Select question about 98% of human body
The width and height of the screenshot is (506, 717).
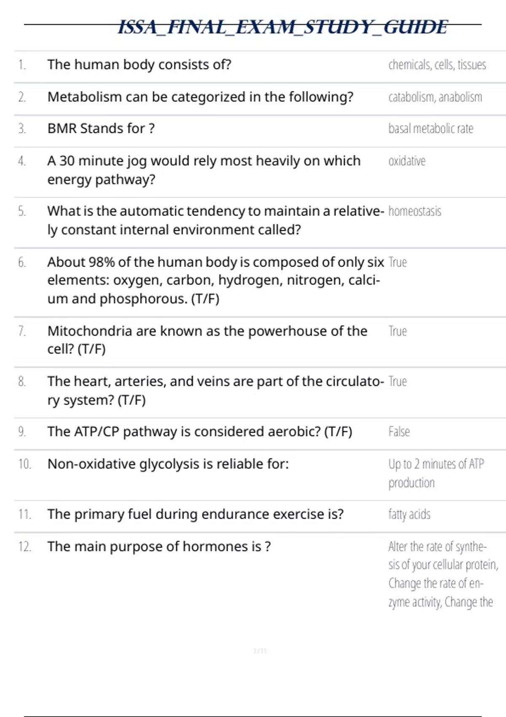(x=215, y=280)
